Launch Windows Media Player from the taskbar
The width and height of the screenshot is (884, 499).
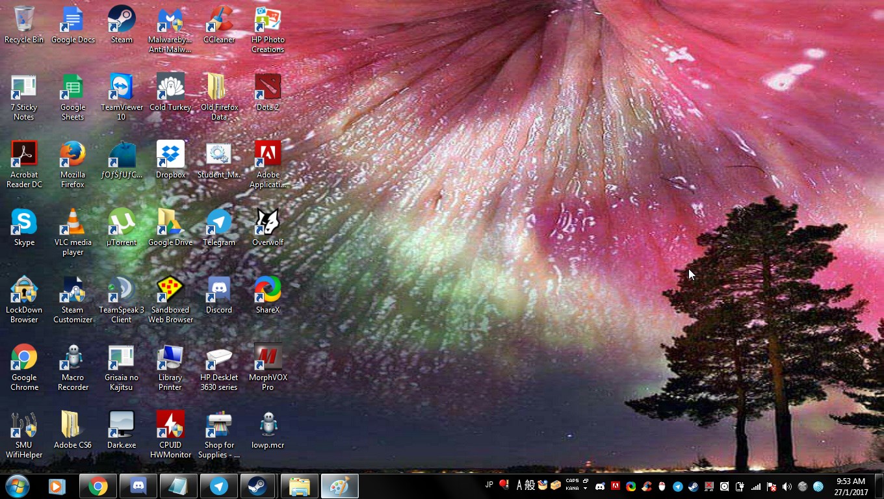pyautogui.click(x=57, y=486)
